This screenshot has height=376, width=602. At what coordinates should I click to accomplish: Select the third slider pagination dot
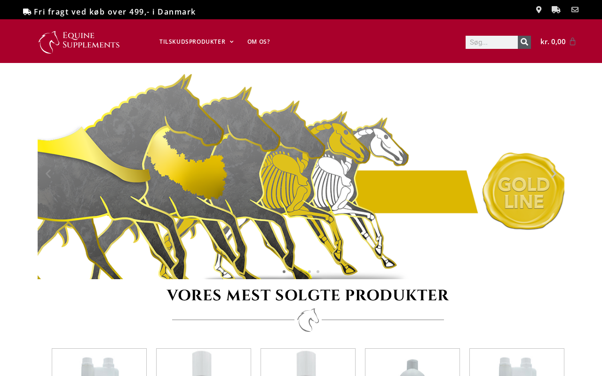coord(309,272)
